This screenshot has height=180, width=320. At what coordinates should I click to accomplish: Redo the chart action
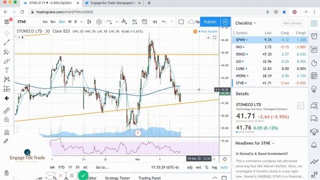tap(171, 21)
